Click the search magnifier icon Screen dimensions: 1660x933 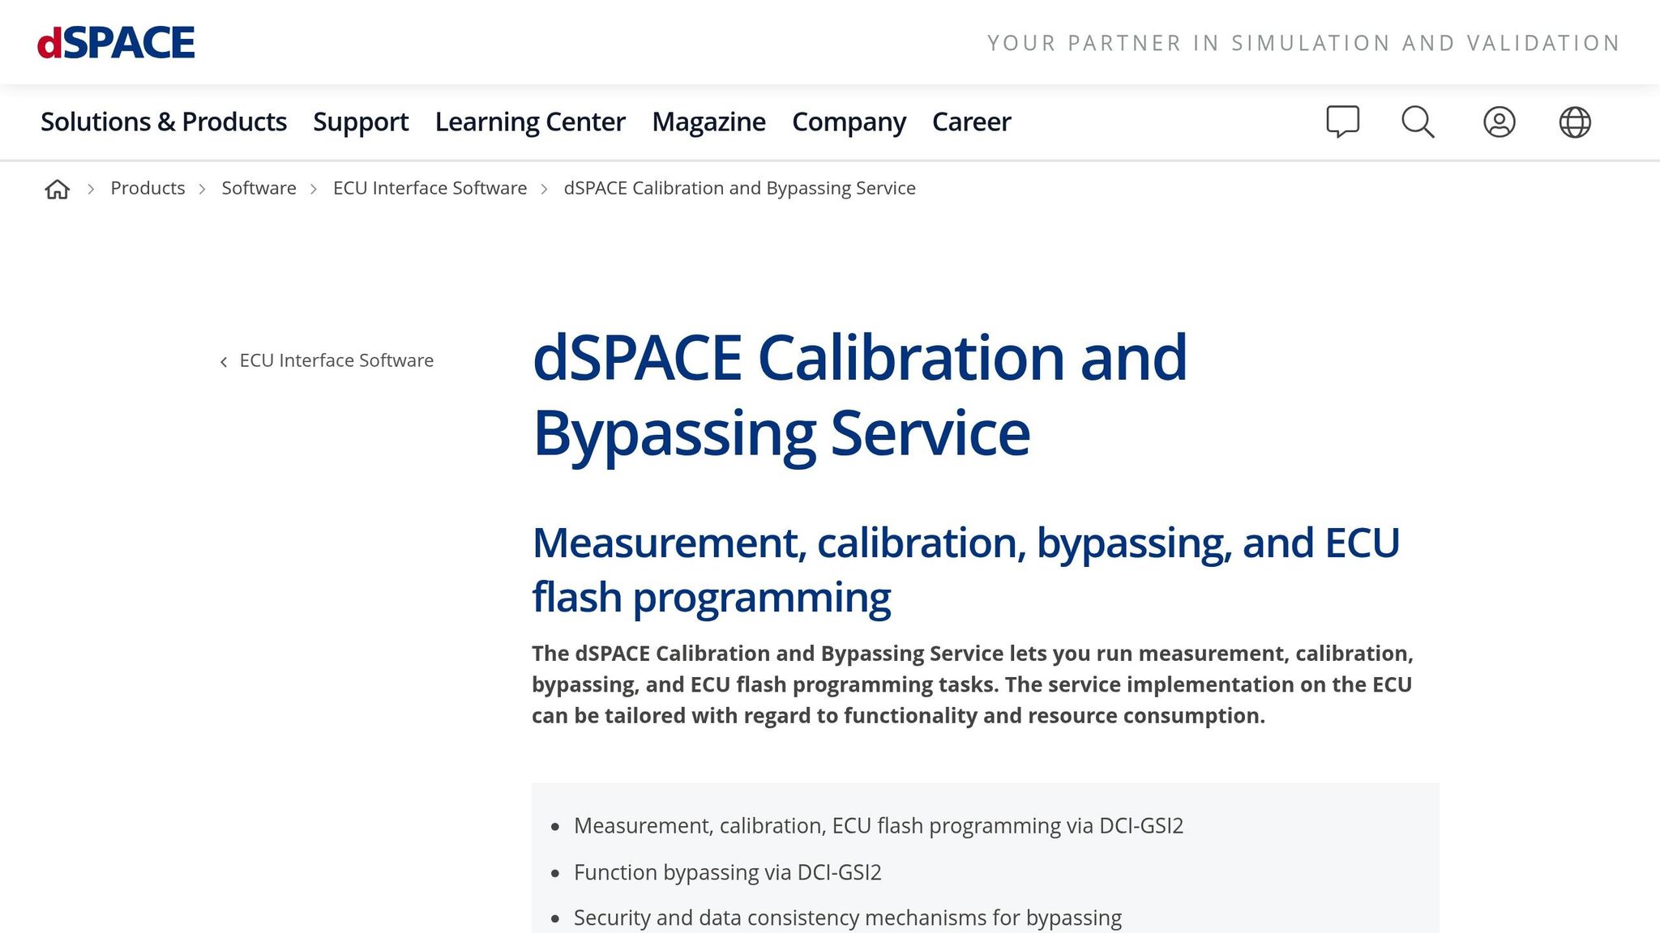click(1418, 121)
